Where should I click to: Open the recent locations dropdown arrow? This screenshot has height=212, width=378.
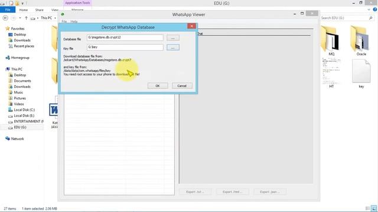point(20,18)
